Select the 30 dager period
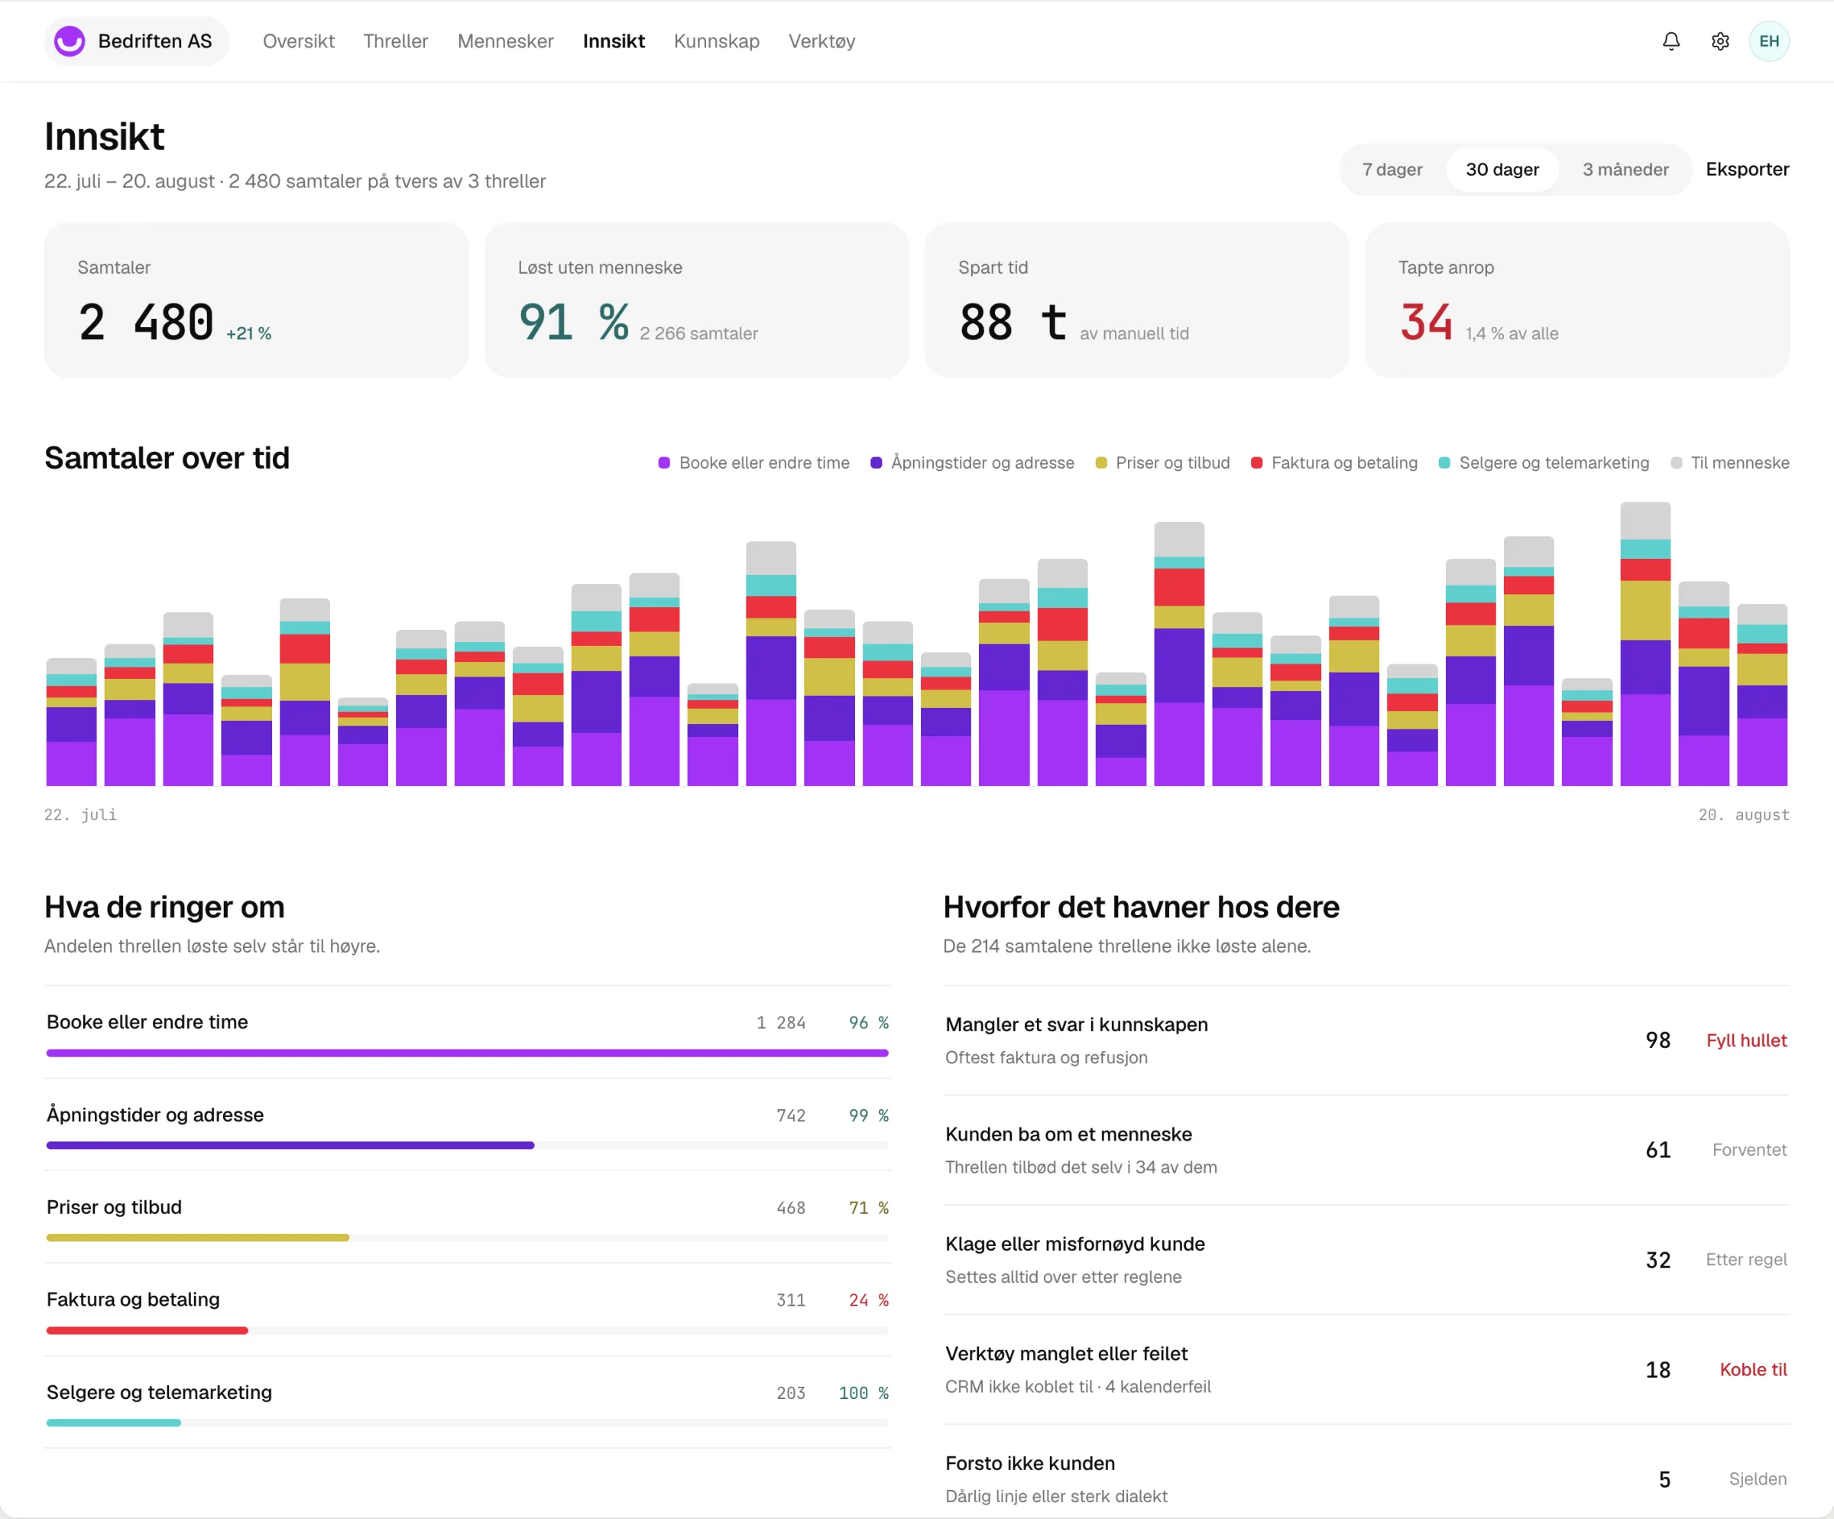Screen dimensions: 1834x1519 click(x=1502, y=170)
